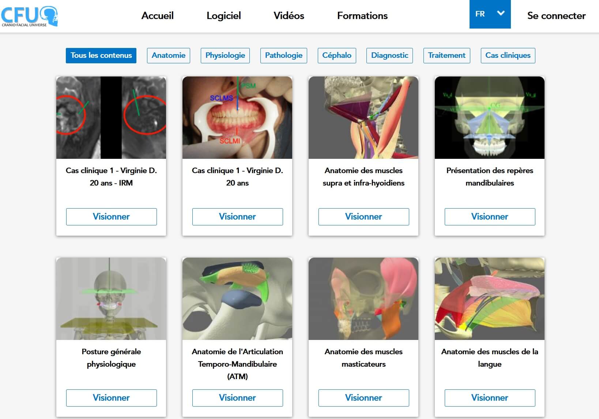
Task: Open the muscles de la langue thumbnail
Action: (x=490, y=299)
